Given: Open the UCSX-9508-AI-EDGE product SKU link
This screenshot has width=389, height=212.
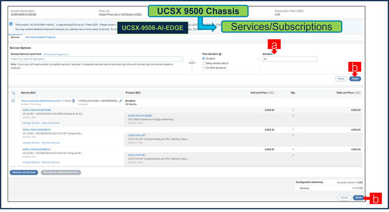Looking at the screenshot, I should [x=140, y=116].
